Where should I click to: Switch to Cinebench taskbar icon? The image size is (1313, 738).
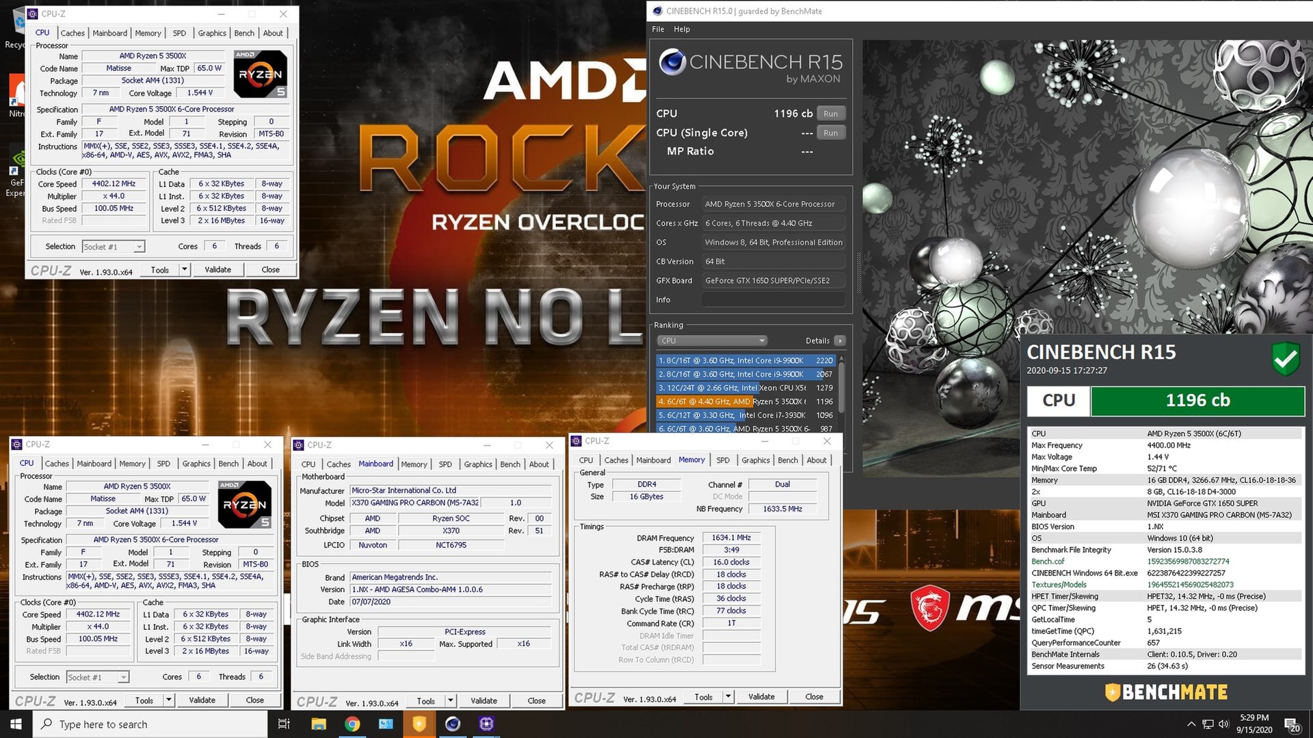pyautogui.click(x=453, y=724)
